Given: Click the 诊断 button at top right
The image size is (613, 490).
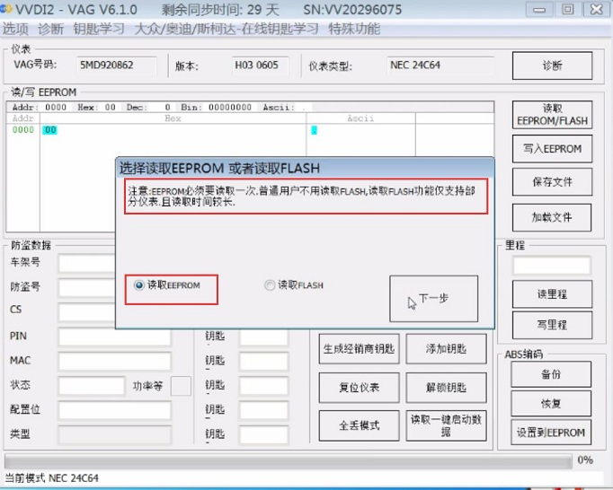Looking at the screenshot, I should [x=552, y=66].
